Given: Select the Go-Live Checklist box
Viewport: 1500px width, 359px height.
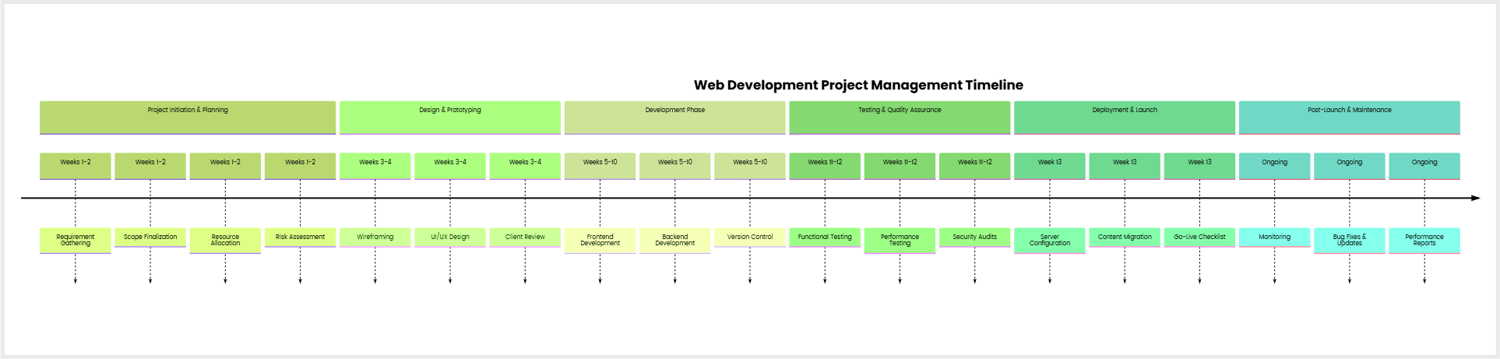Looking at the screenshot, I should coord(1199,237).
